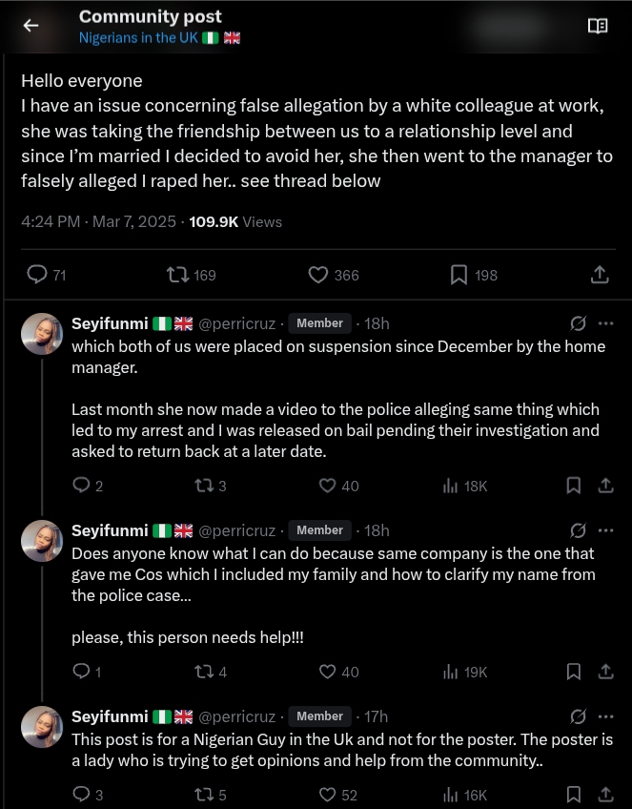This screenshot has height=809, width=632.
Task: Open more options on first reply
Action: point(606,323)
